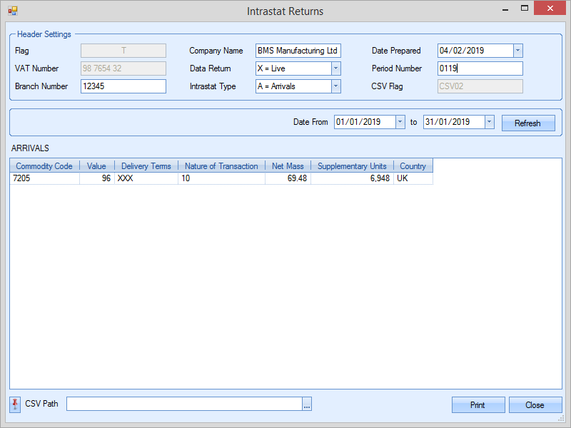The width and height of the screenshot is (571, 428).
Task: Click the Country column header
Action: point(413,166)
